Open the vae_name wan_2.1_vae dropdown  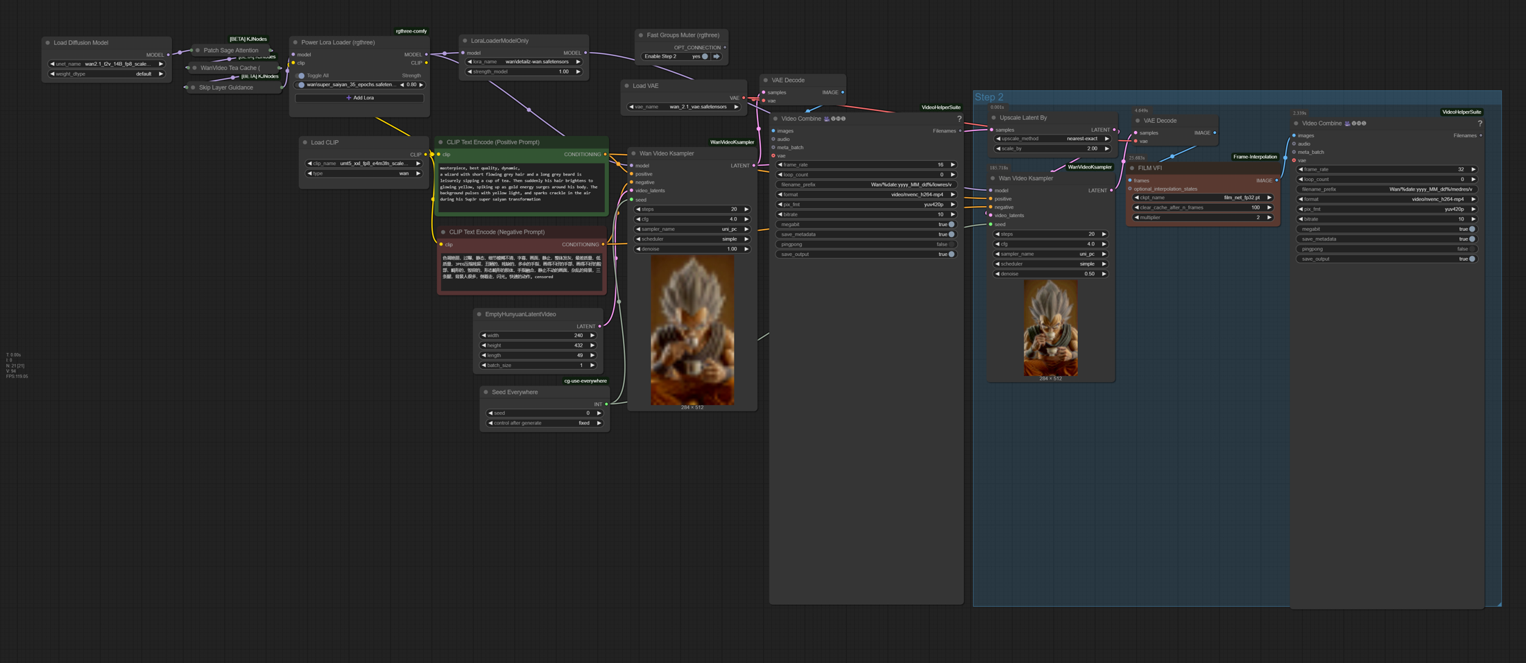pyautogui.click(x=684, y=107)
